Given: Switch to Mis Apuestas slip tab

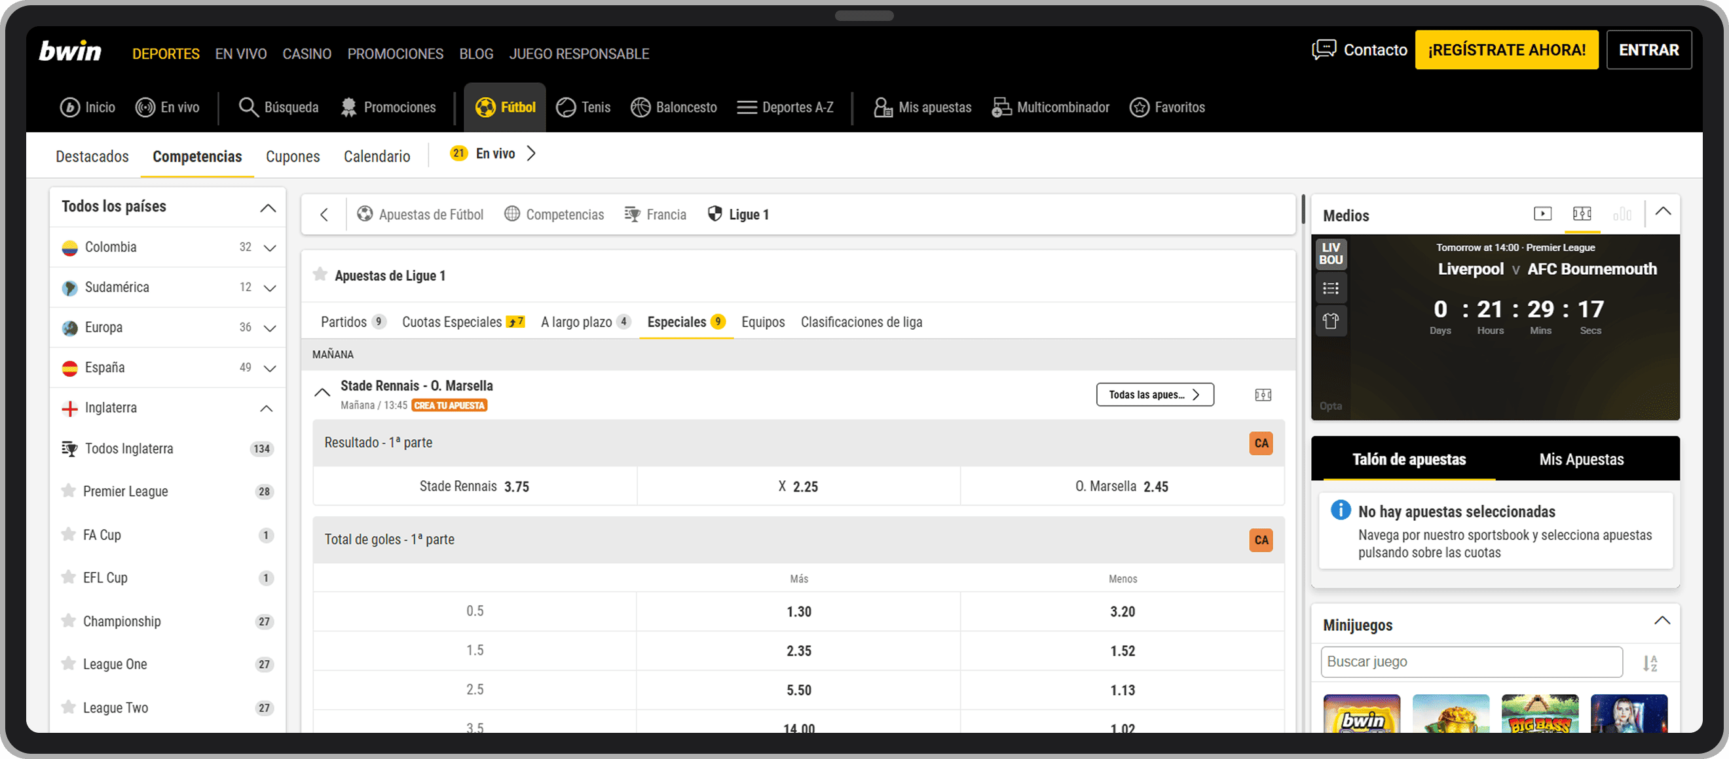Looking at the screenshot, I should tap(1582, 459).
